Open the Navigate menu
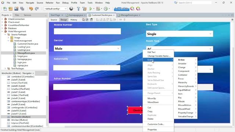Viewport: 235px width, 132px height. 30,3
